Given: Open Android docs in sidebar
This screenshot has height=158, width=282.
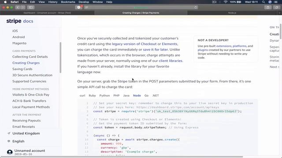Looking at the screenshot, I should (19, 37).
